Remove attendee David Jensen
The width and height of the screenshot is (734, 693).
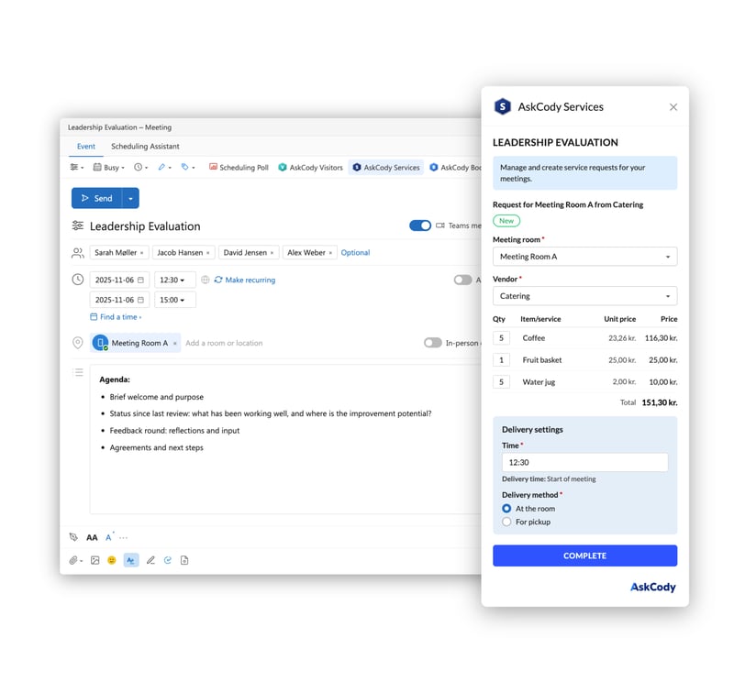pos(272,253)
